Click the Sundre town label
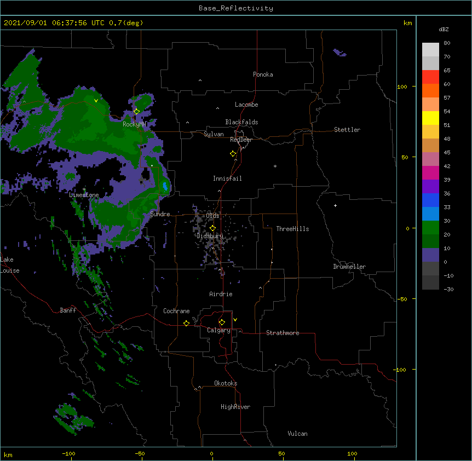This screenshot has height=461, width=472. tap(160, 214)
